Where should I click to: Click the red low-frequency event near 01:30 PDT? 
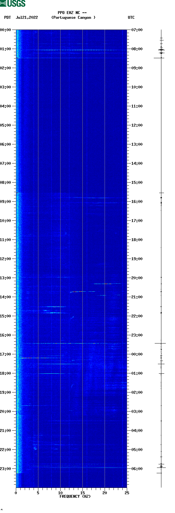tap(18, 58)
